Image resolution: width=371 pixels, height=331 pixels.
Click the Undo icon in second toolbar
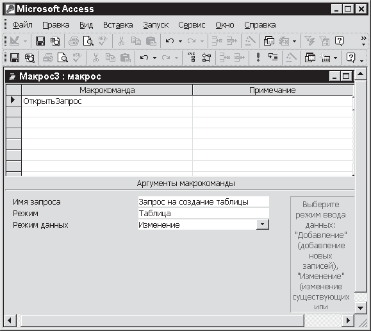[144, 58]
